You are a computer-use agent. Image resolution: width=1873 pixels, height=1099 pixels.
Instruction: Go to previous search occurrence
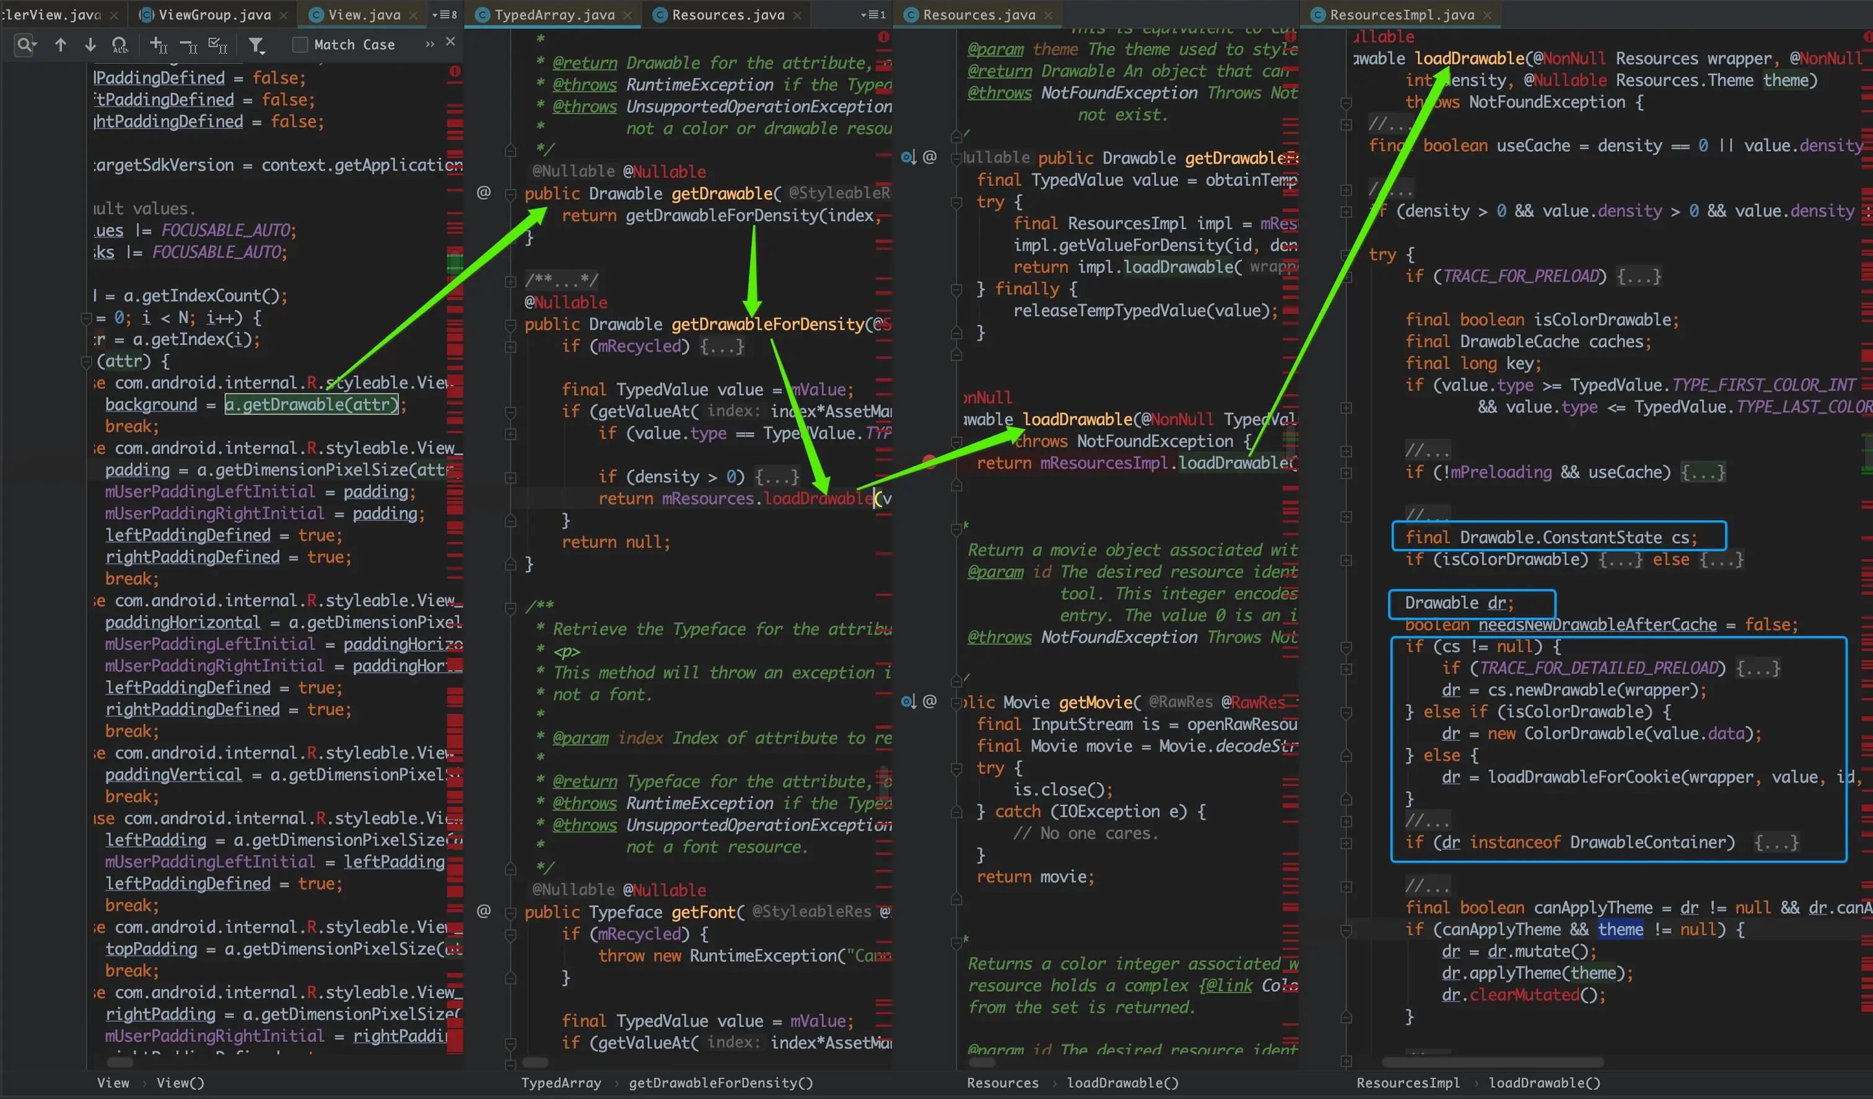click(x=61, y=45)
